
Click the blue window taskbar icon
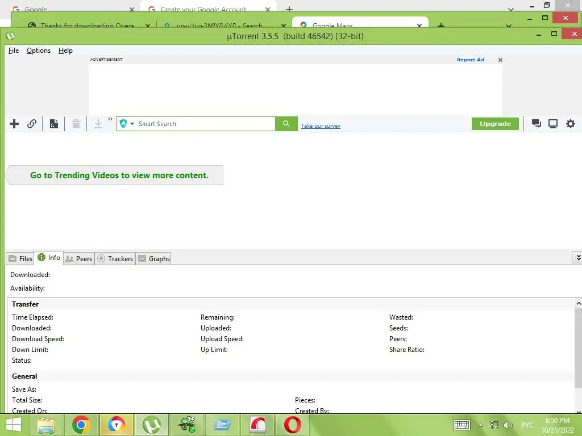click(x=222, y=425)
